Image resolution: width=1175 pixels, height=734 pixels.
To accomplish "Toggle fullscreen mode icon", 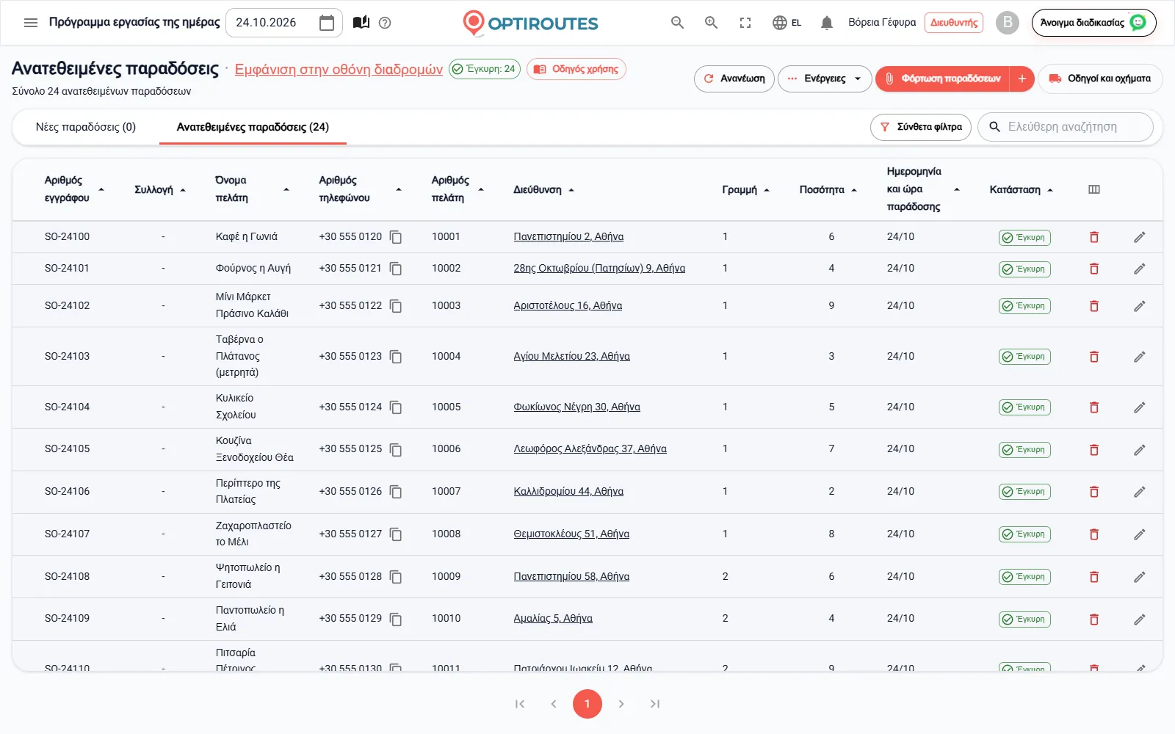I will pyautogui.click(x=745, y=23).
